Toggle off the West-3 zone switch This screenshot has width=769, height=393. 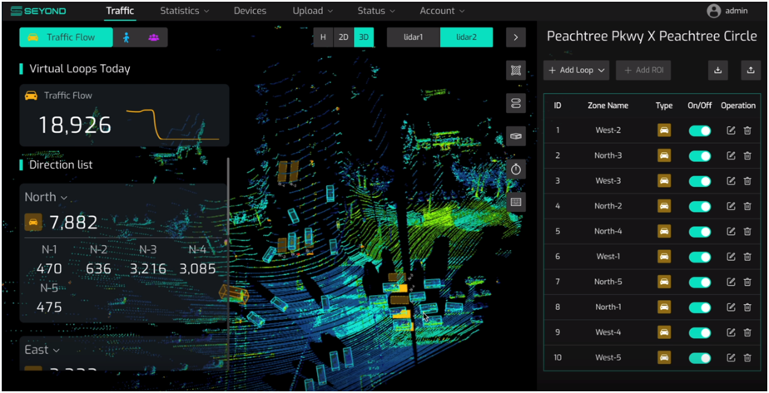[700, 181]
